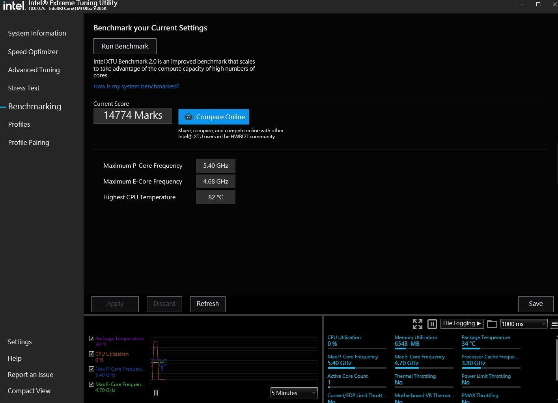The width and height of the screenshot is (558, 403).
Task: Click the Power Limit Throttling monitor
Action: coord(491,381)
